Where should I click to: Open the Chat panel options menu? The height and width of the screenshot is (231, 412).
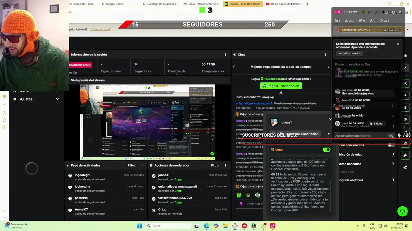point(325,55)
